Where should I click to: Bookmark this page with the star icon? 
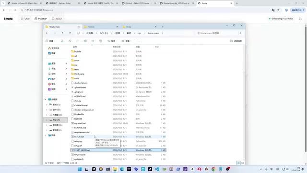(x=278, y=10)
